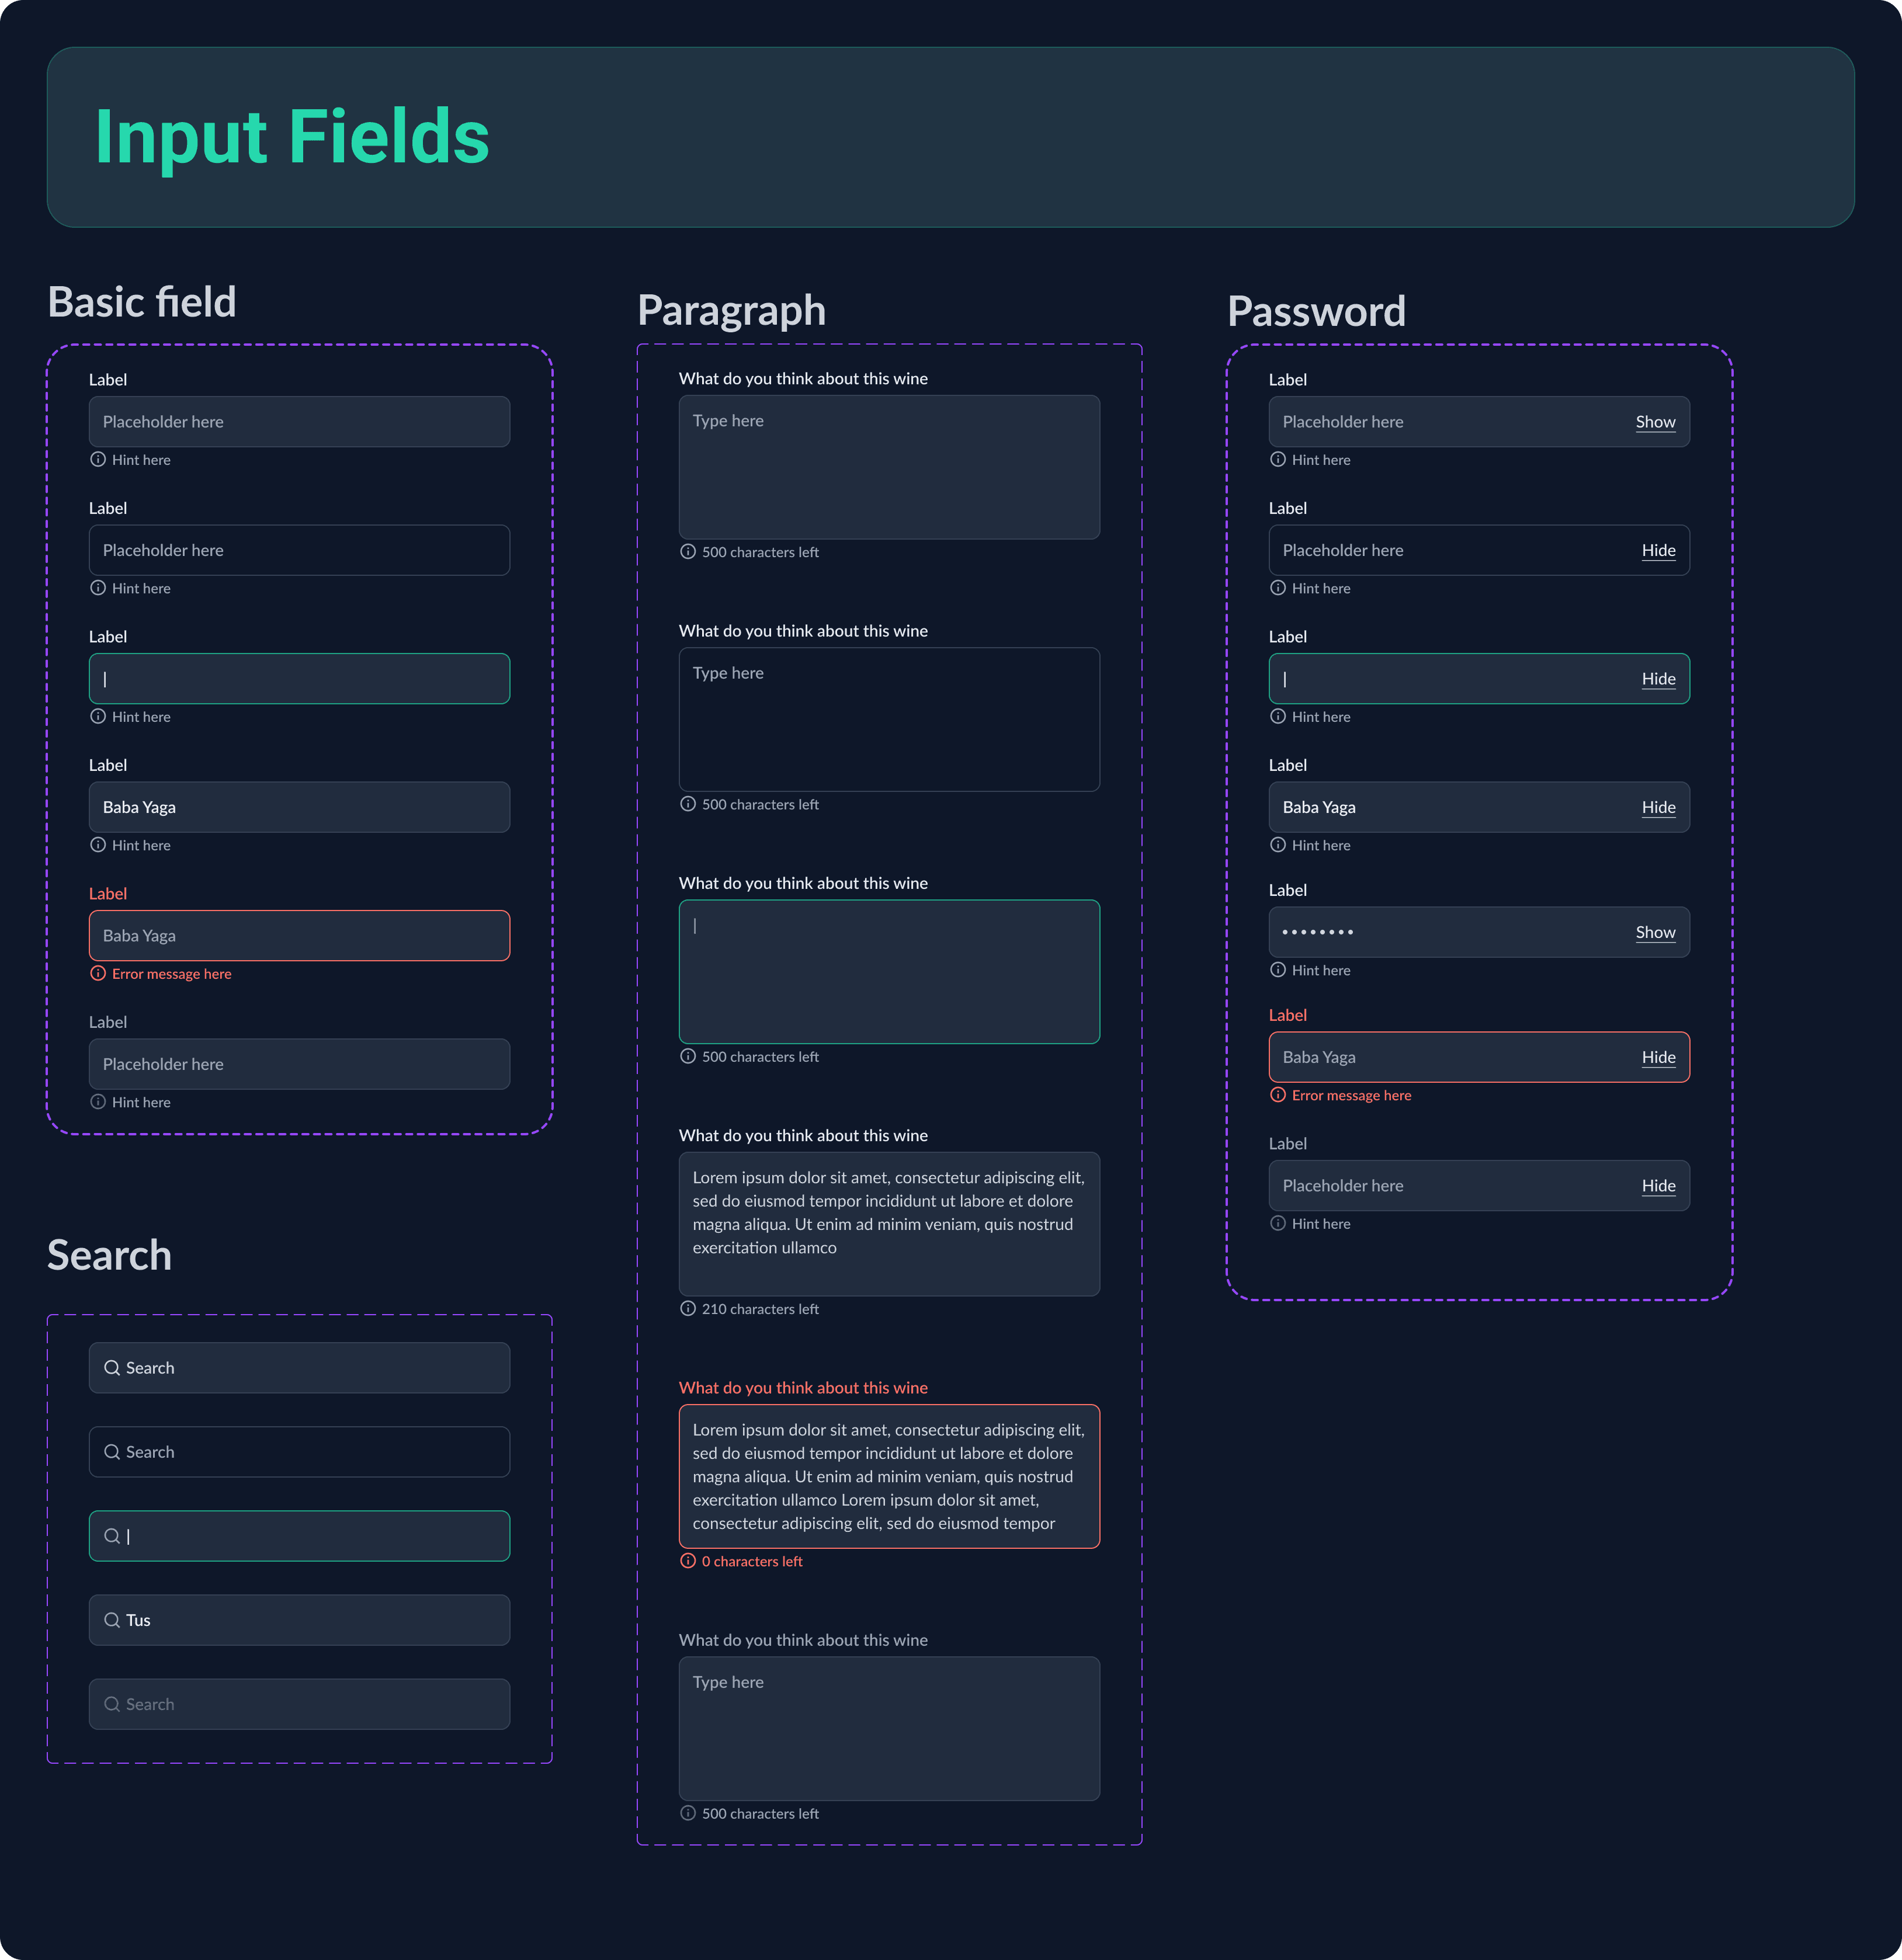
Task: Focus the first Basic field Placeholder here input
Action: (x=299, y=422)
